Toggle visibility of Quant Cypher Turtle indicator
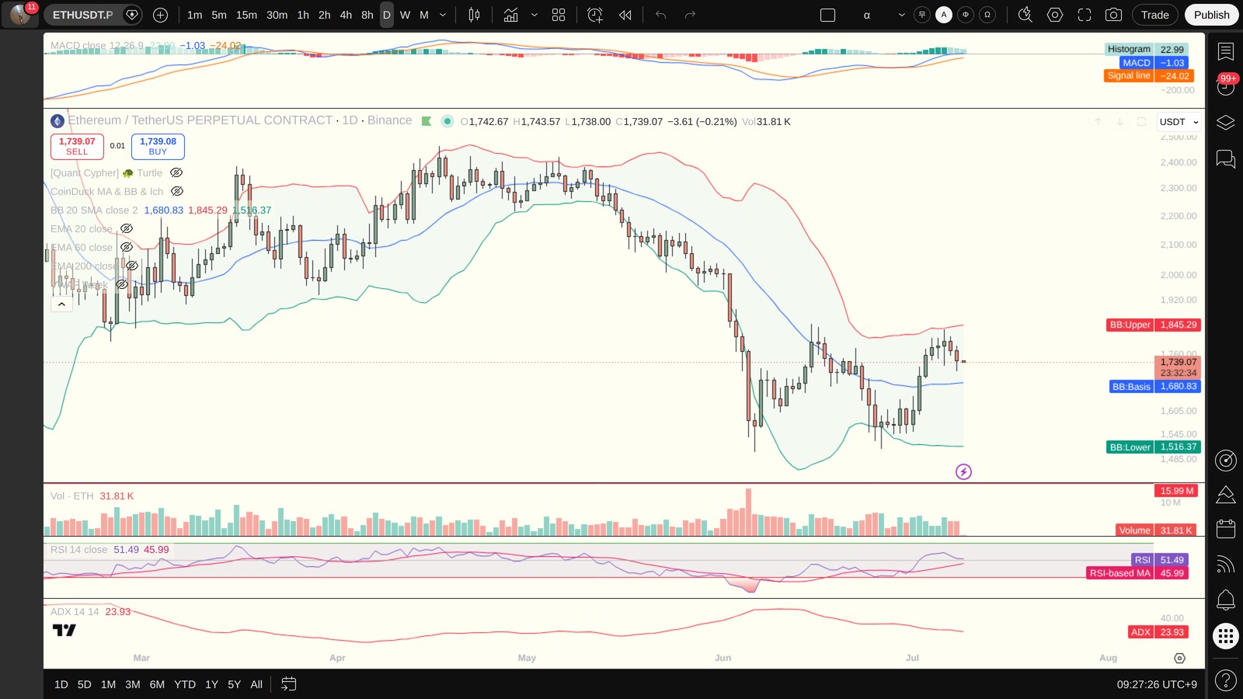Viewport: 1243px width, 699px height. tap(176, 172)
